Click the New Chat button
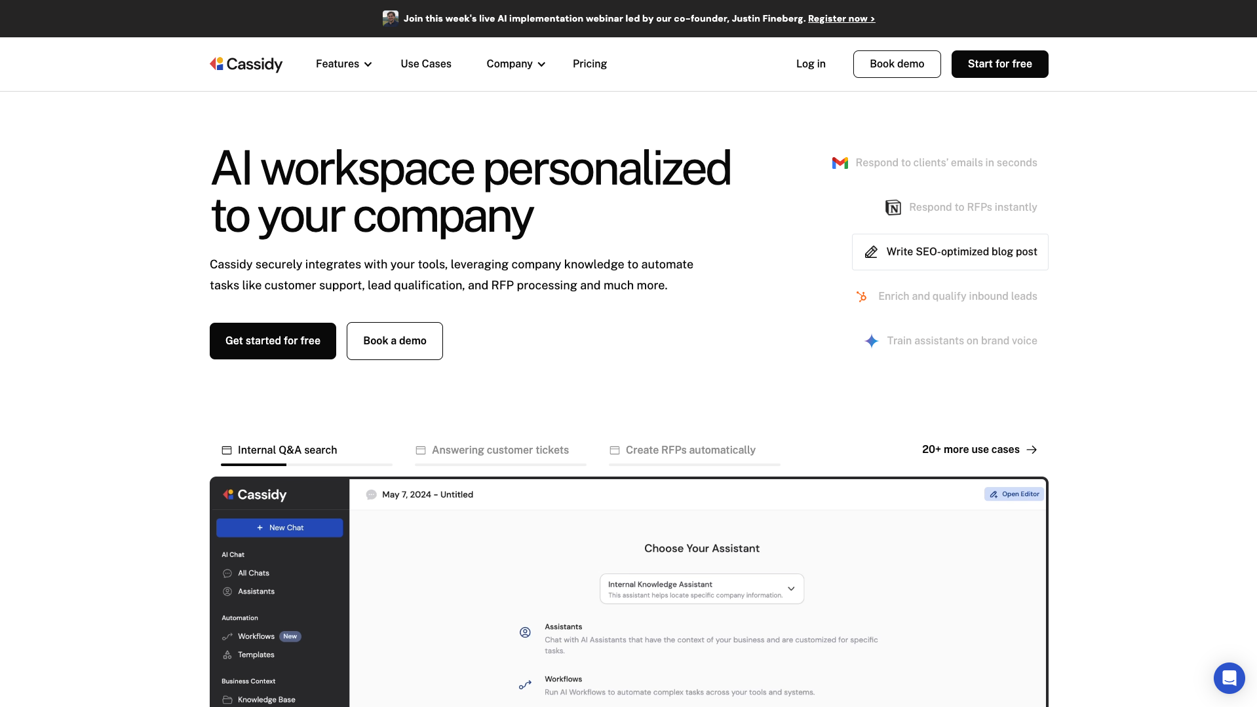This screenshot has width=1257, height=707. coord(279,528)
